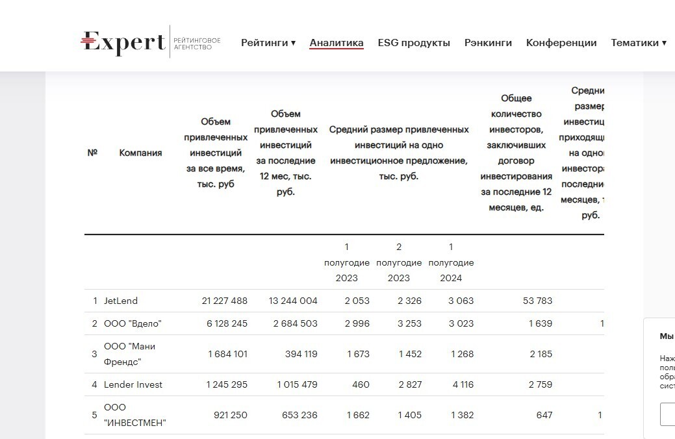Screen dimensions: 675x439
Task: Click the Рейтинговое агентство tagline text
Action: coord(196,44)
